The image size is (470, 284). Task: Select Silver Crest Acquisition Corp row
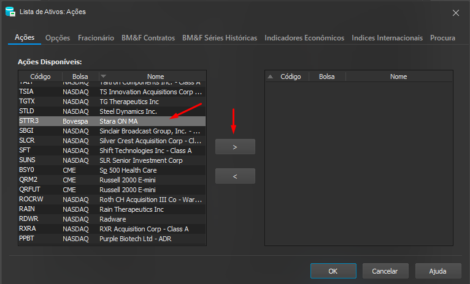tap(112, 141)
